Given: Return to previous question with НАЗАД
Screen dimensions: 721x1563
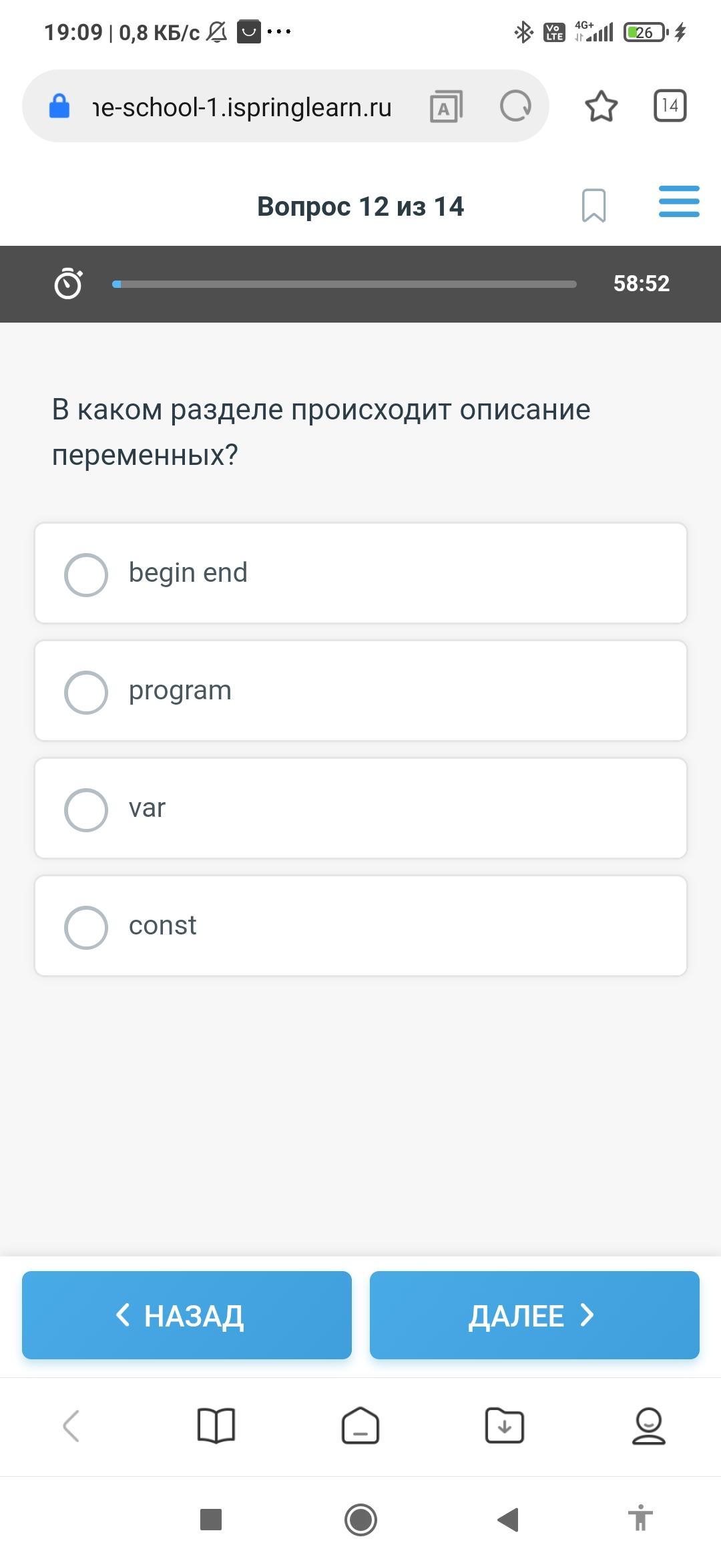Looking at the screenshot, I should click(187, 1315).
